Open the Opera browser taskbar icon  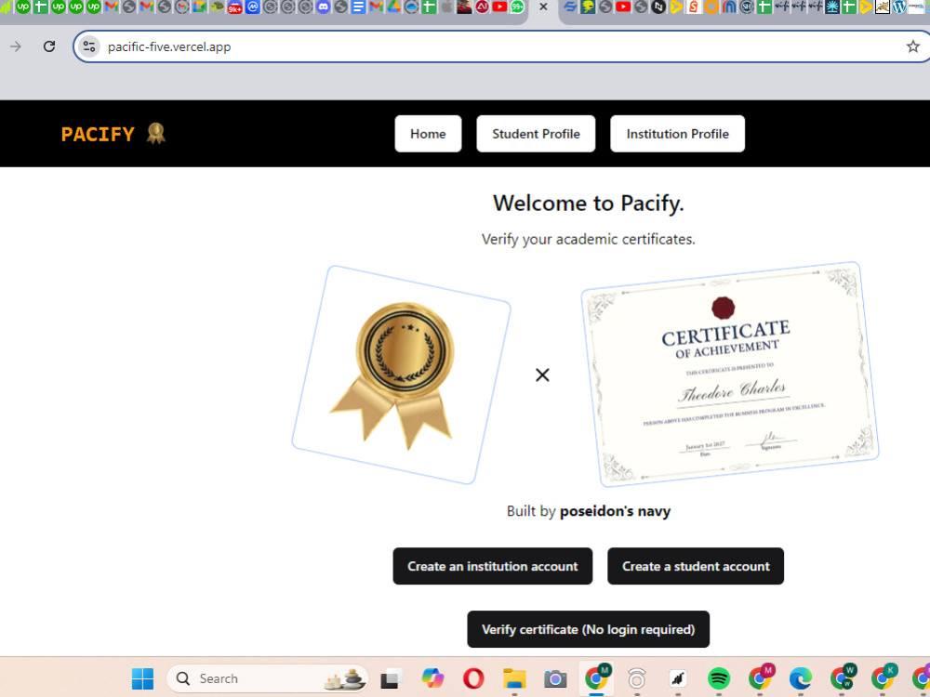pos(473,678)
